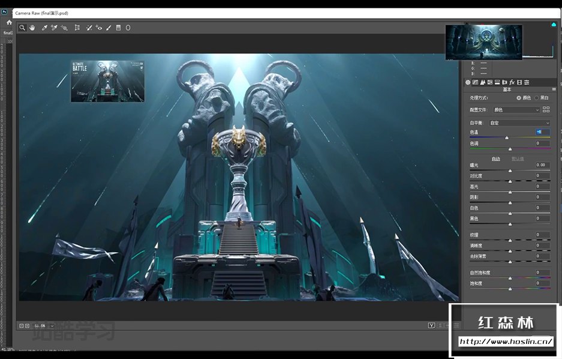
Task: Adjust the 饱和度 saturation slider handle
Action: [x=510, y=289]
